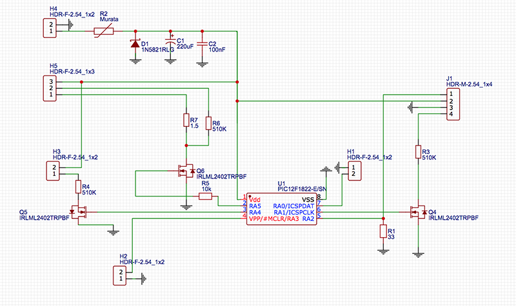
Task: Click the R2 Murata thermistor symbol
Action: (x=104, y=31)
